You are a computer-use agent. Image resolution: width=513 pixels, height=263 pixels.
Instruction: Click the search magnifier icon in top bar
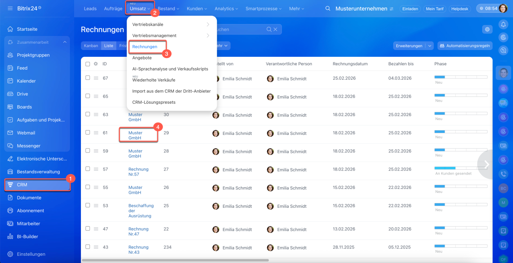(x=328, y=8)
